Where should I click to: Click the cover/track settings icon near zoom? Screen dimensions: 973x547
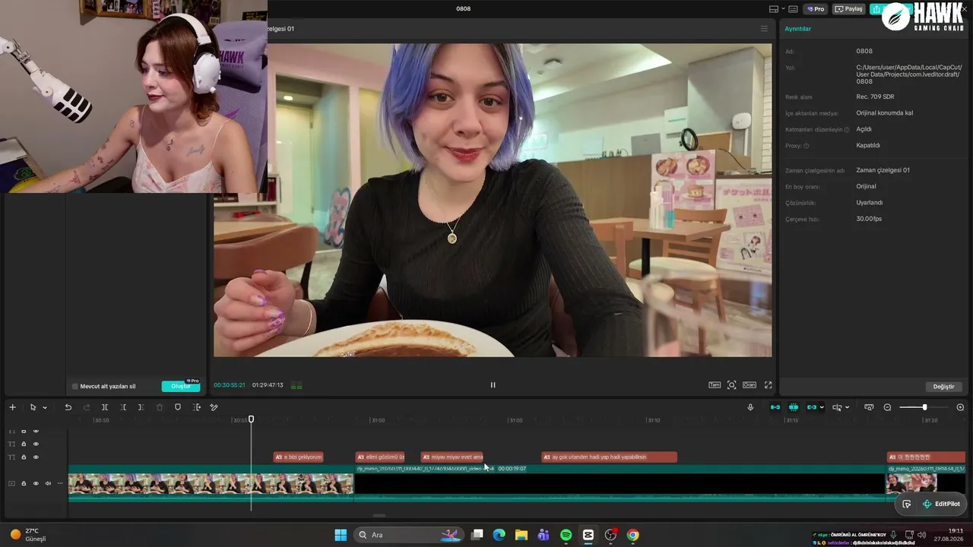point(870,407)
